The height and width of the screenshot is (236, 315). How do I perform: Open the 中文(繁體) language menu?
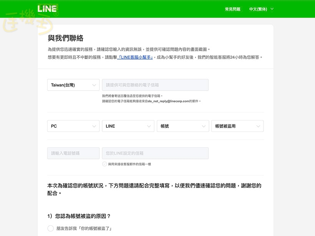coord(258,9)
